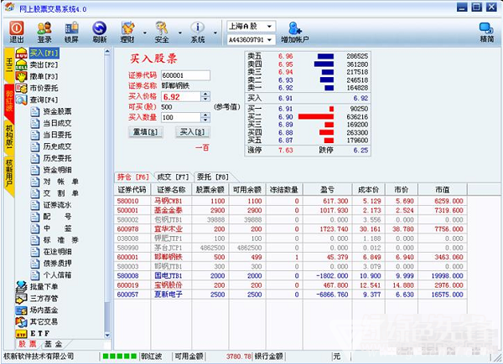Click the 退出 exit toolbar icon
This screenshot has width=503, height=364.
[17, 32]
